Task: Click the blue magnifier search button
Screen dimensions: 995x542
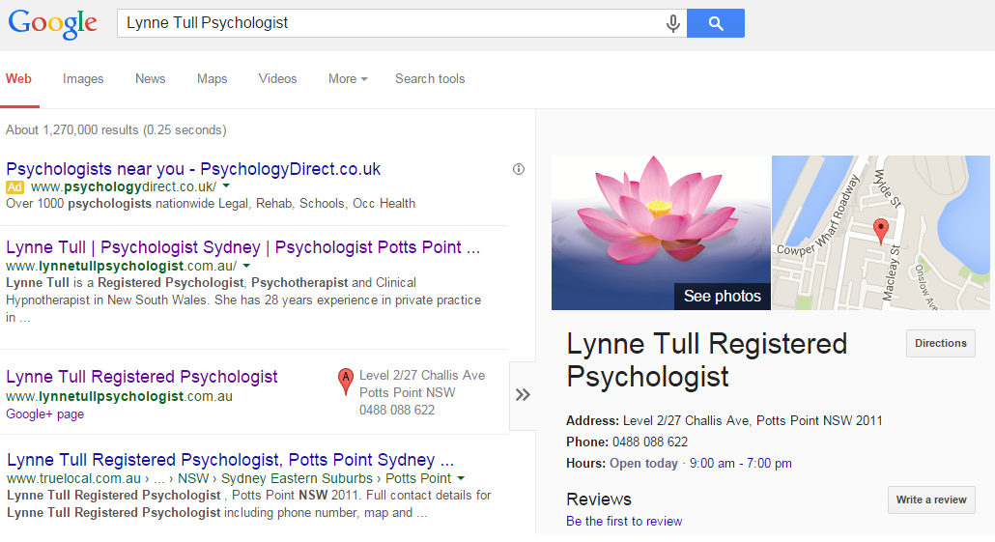Action: click(716, 23)
